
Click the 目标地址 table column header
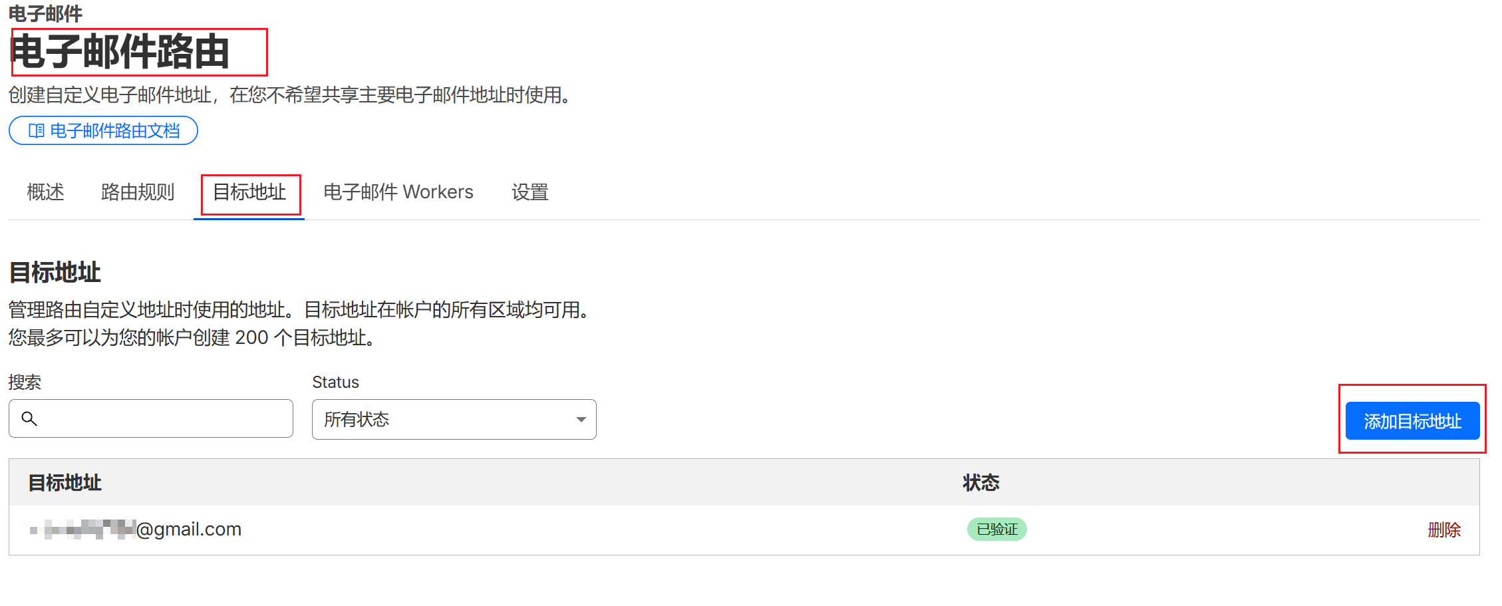tap(65, 483)
